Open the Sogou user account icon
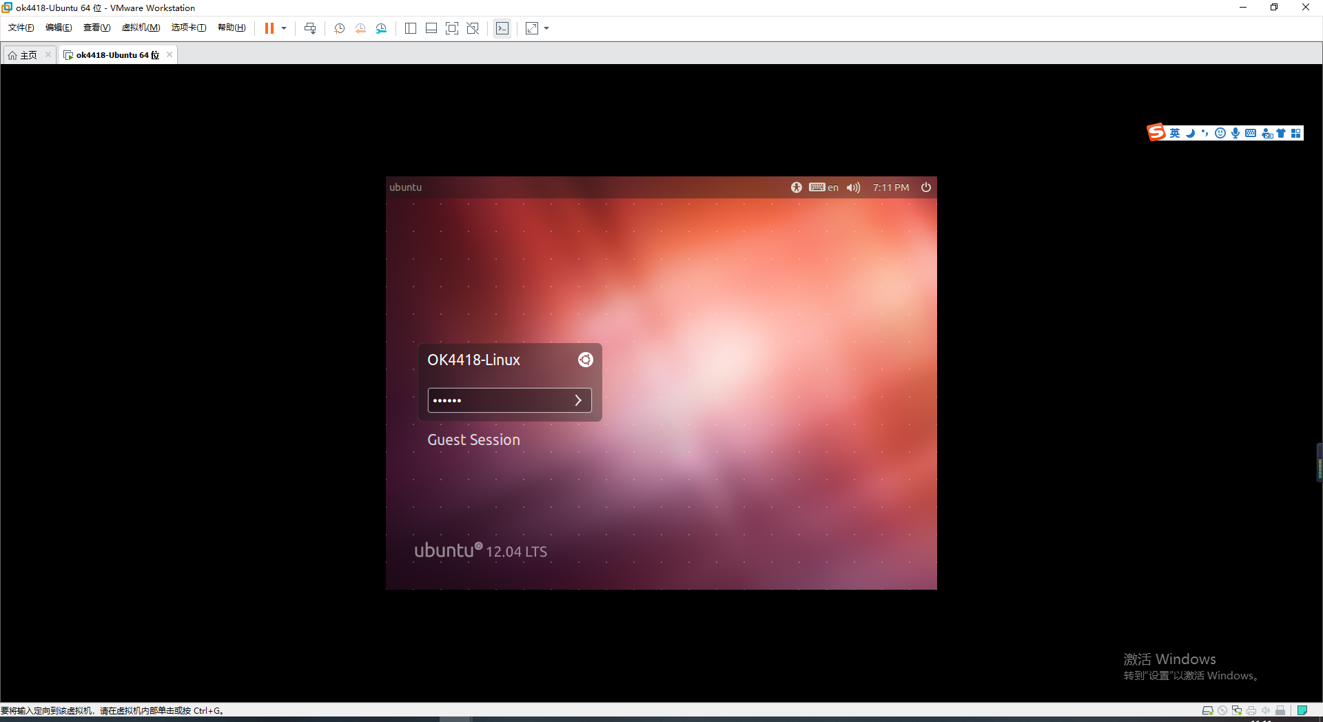The image size is (1323, 722). 1267,133
